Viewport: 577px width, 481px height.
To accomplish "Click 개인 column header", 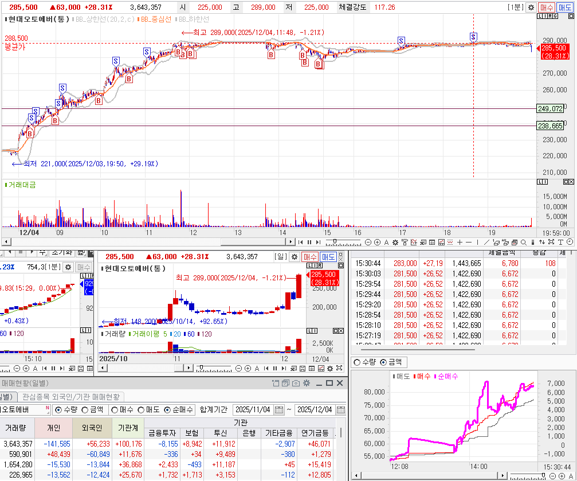I will click(x=54, y=428).
